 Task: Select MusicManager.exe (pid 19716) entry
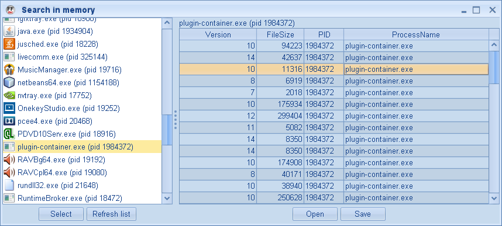pyautogui.click(x=82, y=69)
